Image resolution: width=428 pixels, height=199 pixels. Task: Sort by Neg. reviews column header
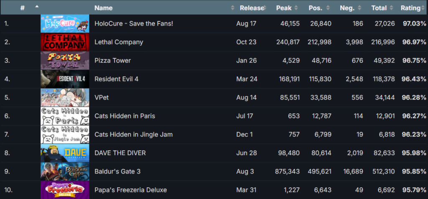tap(347, 8)
